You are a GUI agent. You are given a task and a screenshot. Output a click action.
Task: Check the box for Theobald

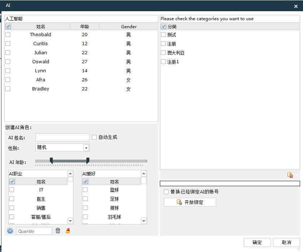click(x=8, y=35)
